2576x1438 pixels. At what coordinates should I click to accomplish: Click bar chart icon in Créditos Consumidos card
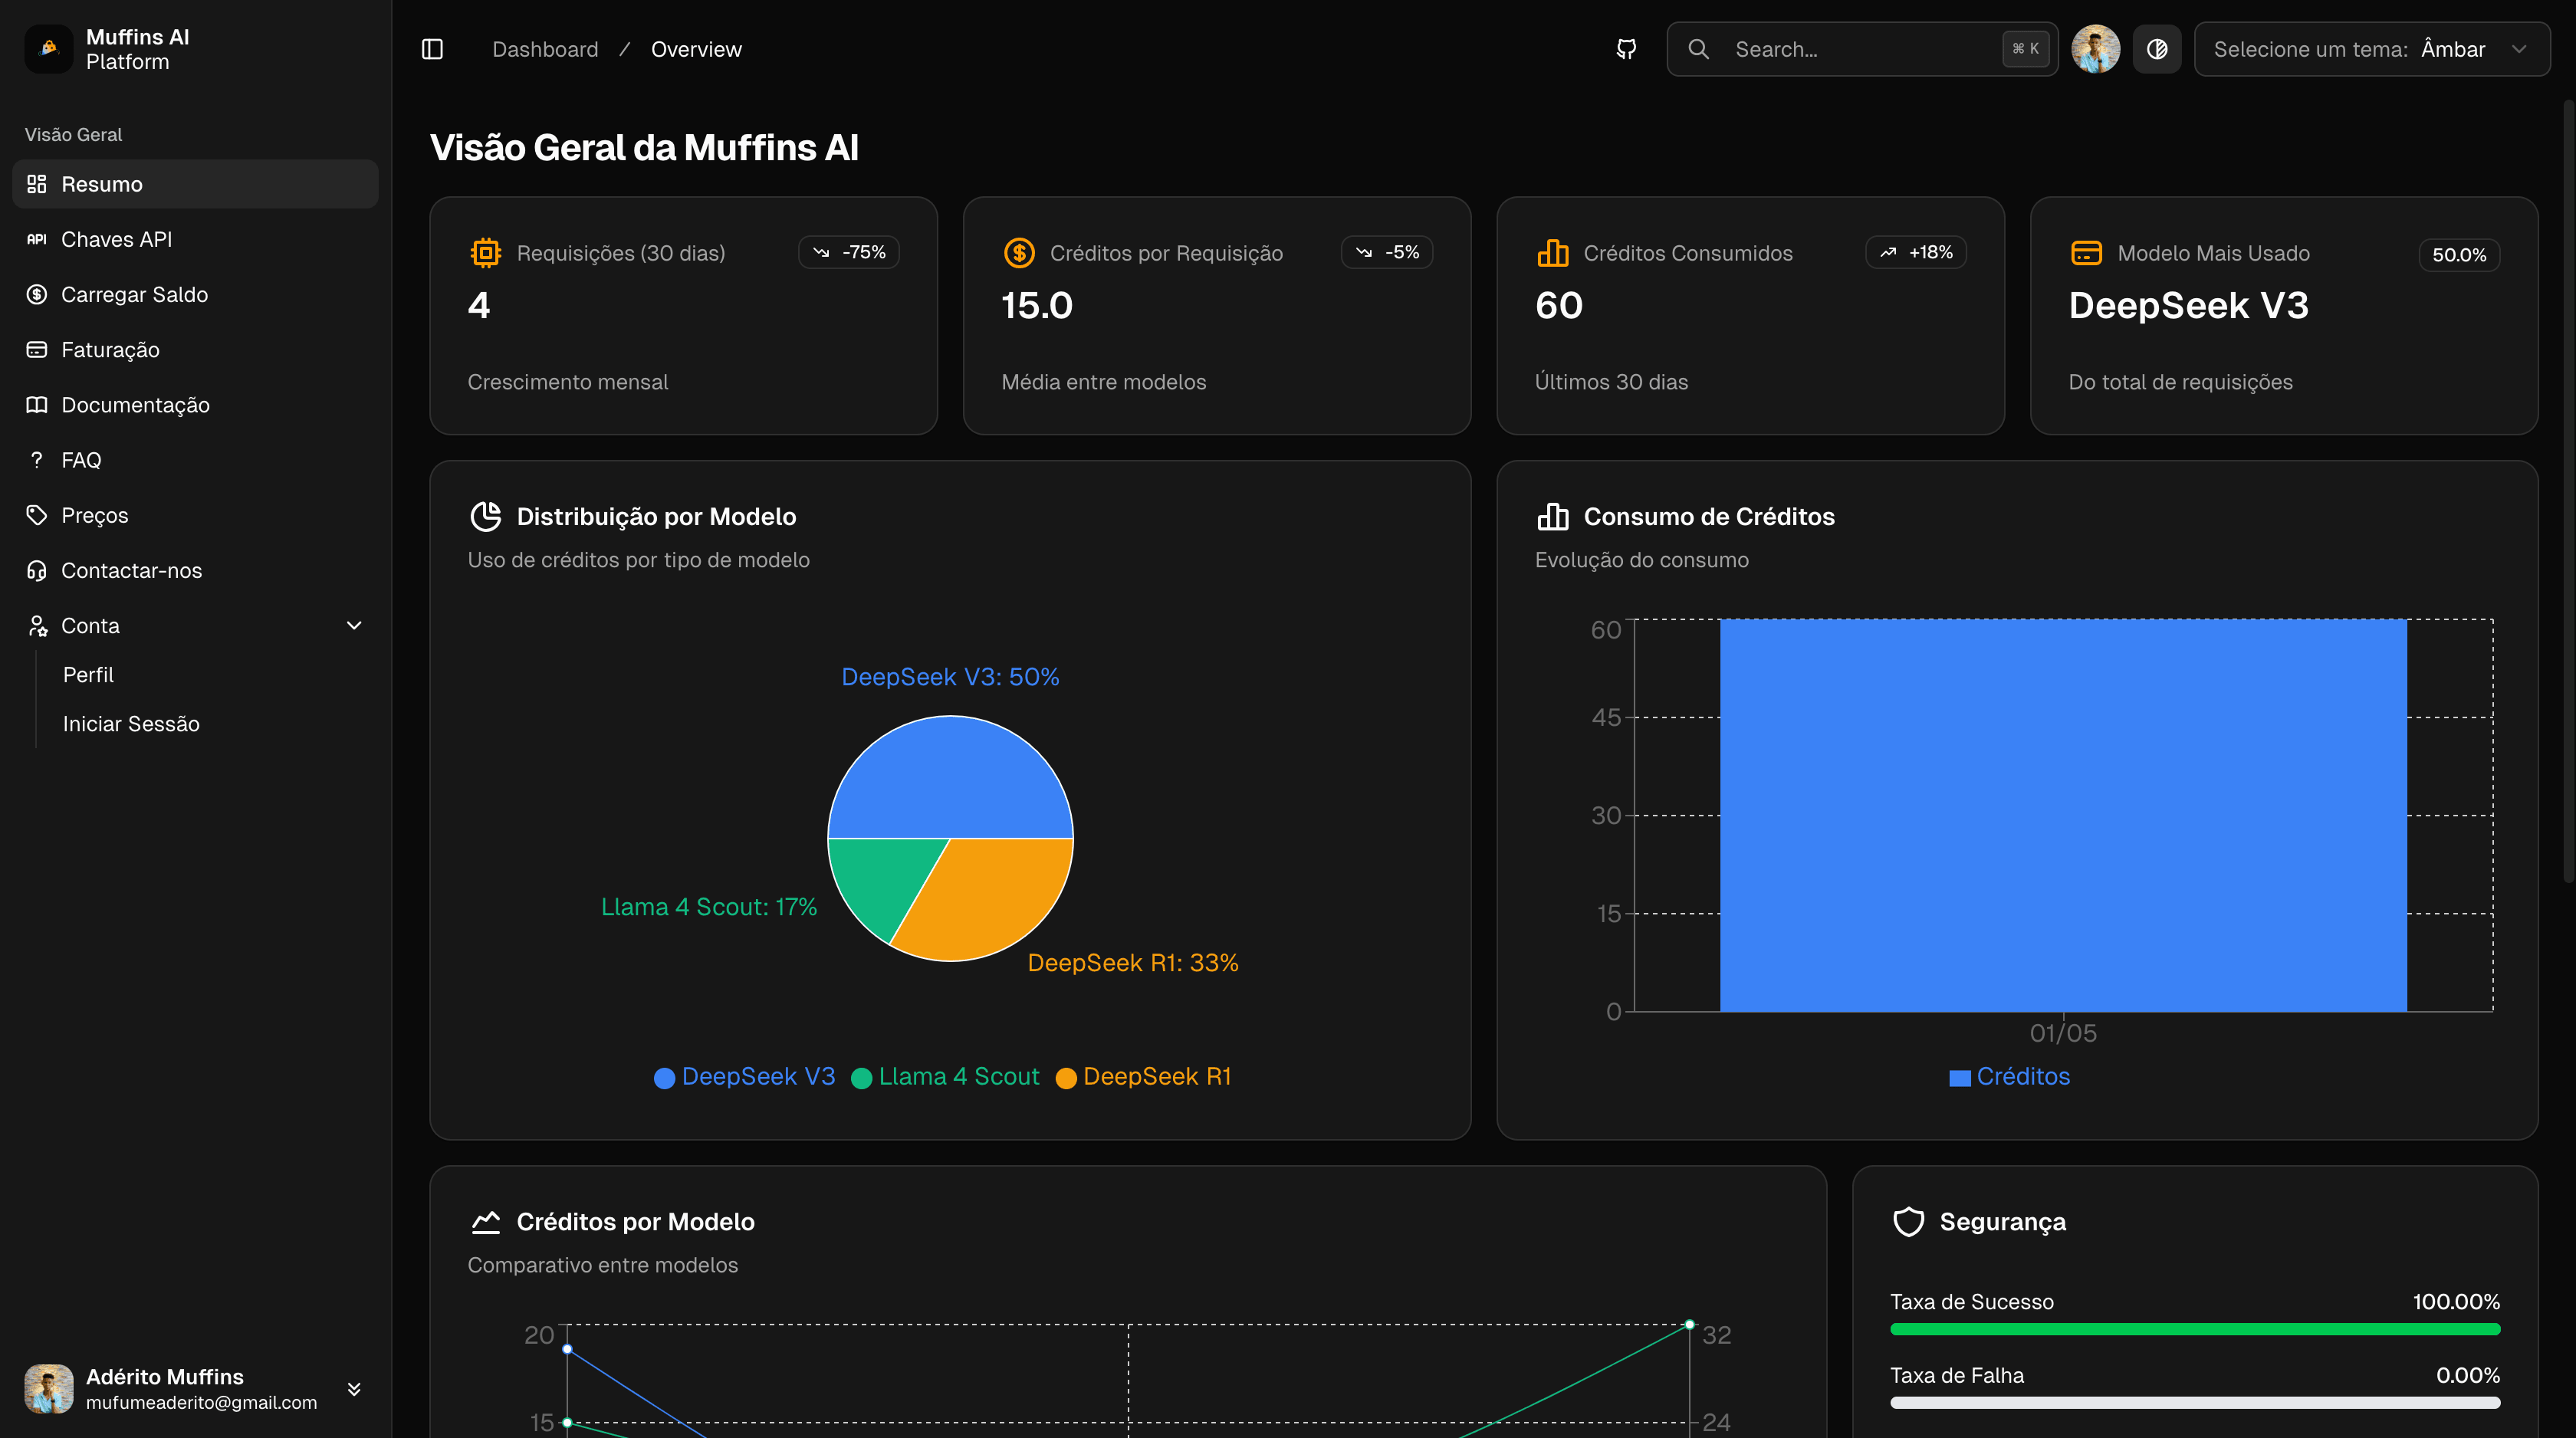tap(1553, 253)
